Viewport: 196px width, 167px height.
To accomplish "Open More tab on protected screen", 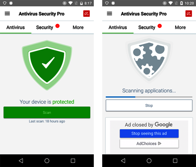I will point(78,27).
